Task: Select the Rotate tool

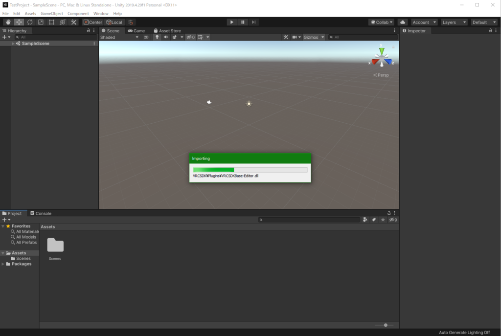Action: pos(30,22)
